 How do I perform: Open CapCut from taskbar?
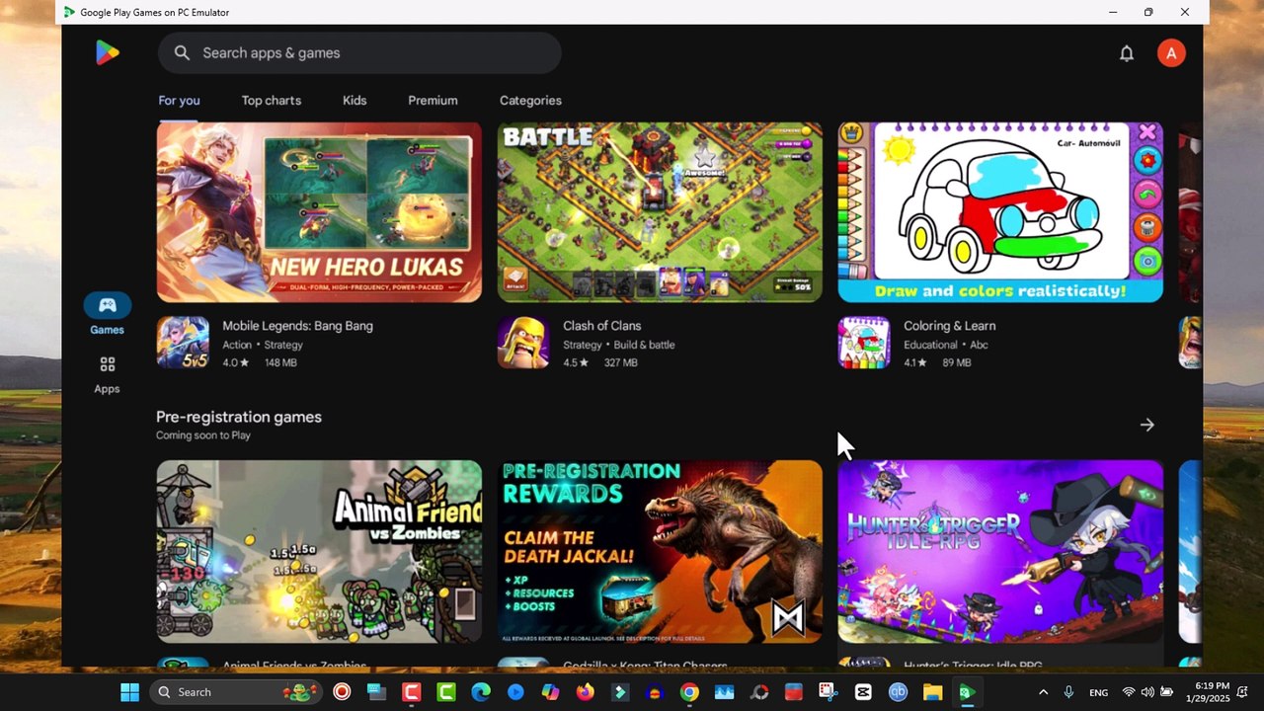coord(863,692)
